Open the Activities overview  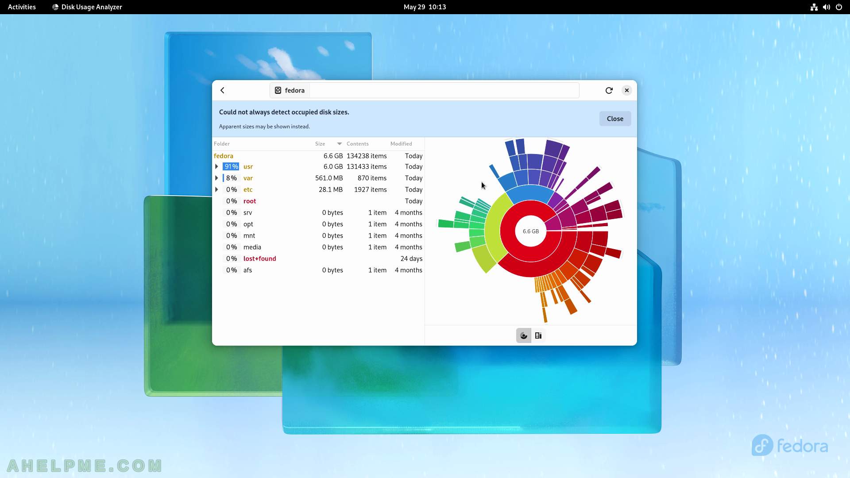click(x=22, y=7)
